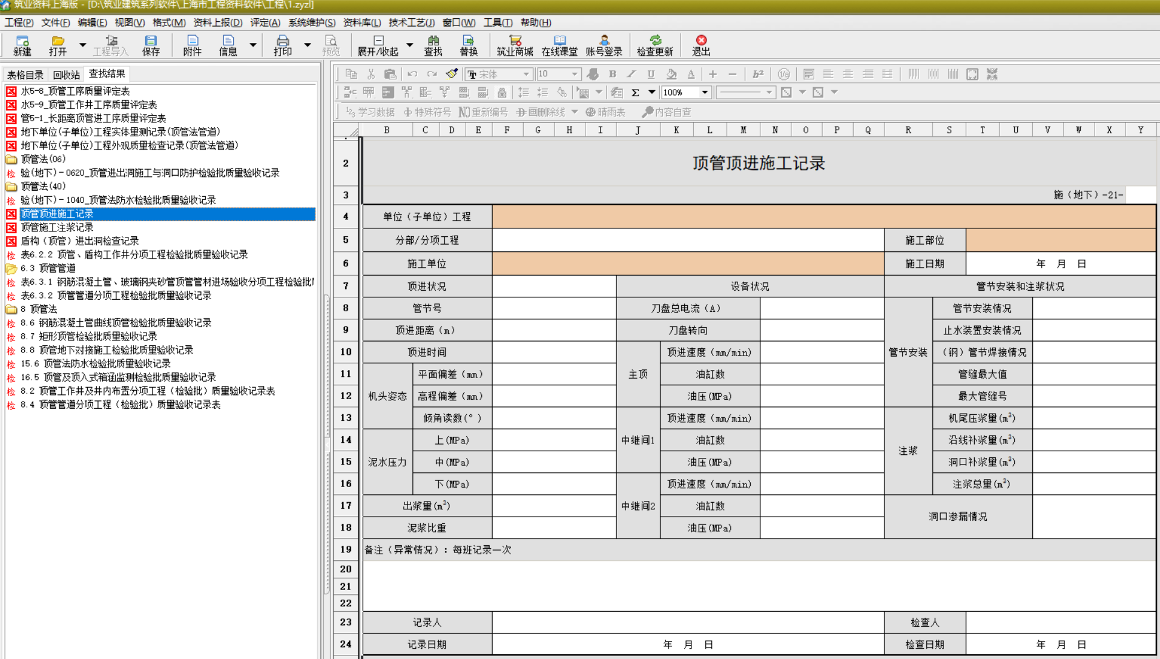Open dropdown arrow beside sigma icon
The image size is (1160, 659).
652,93
